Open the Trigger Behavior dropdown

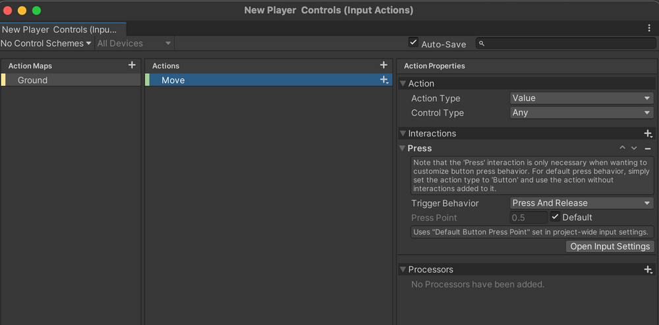582,203
